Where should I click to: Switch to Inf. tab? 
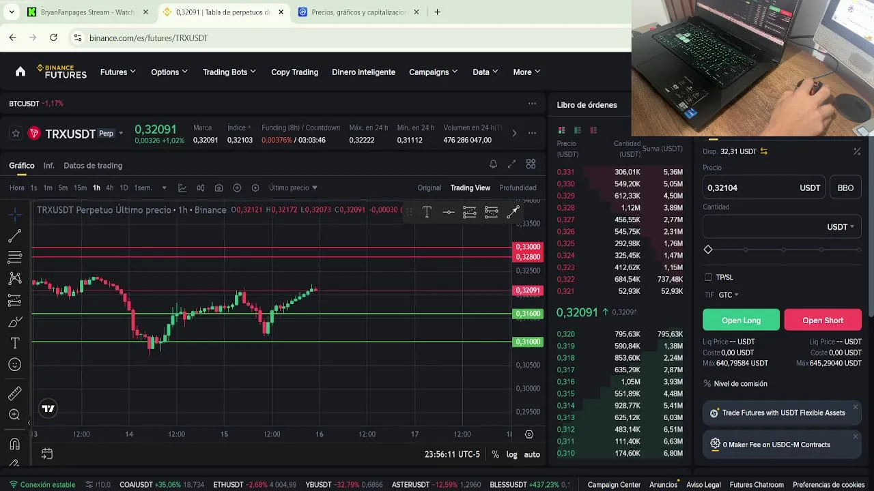click(48, 166)
